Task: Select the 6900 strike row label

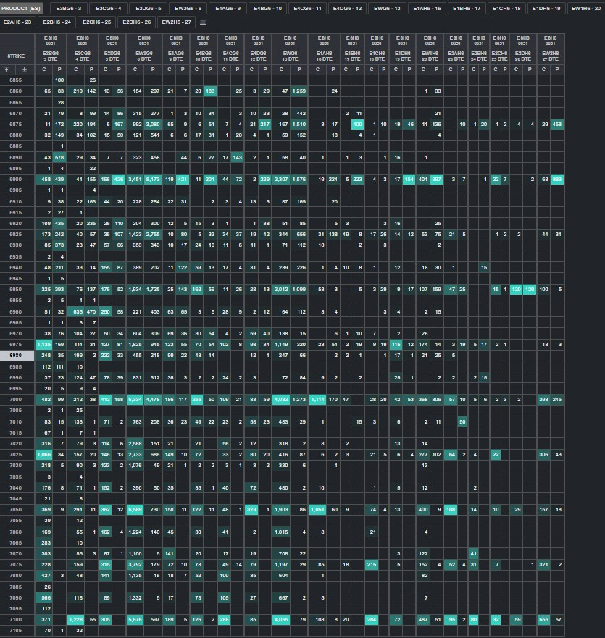Action: click(x=16, y=180)
